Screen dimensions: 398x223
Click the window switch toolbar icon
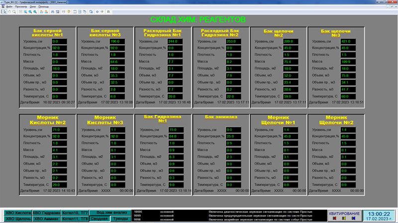pyautogui.click(x=91, y=11)
